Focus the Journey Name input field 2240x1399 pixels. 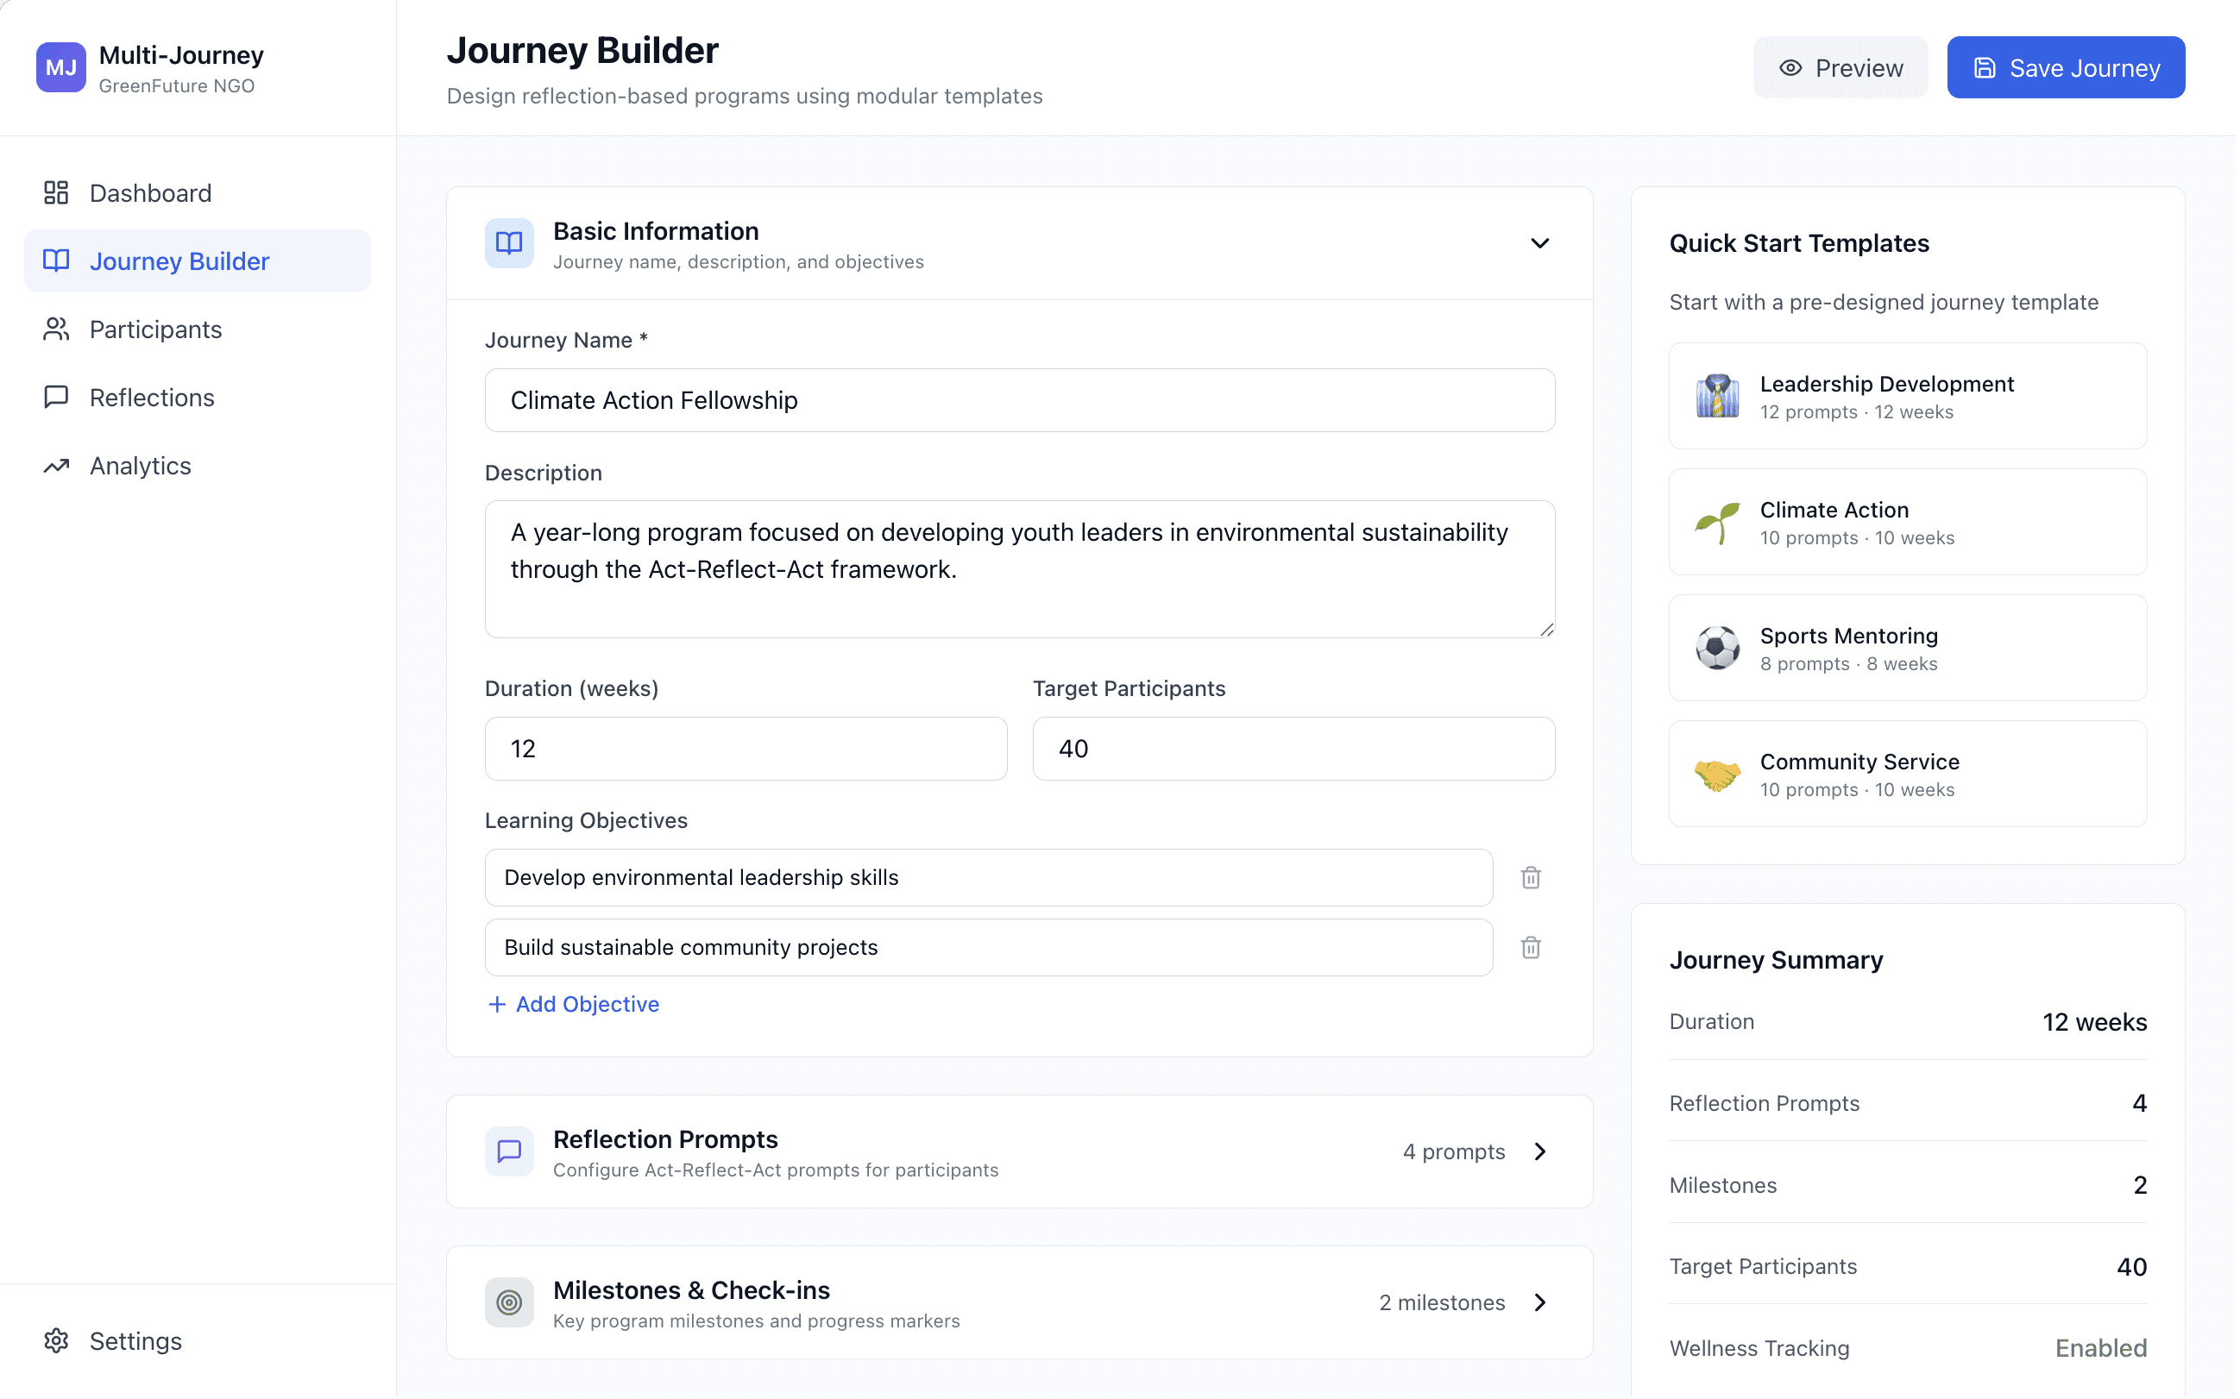(1021, 401)
